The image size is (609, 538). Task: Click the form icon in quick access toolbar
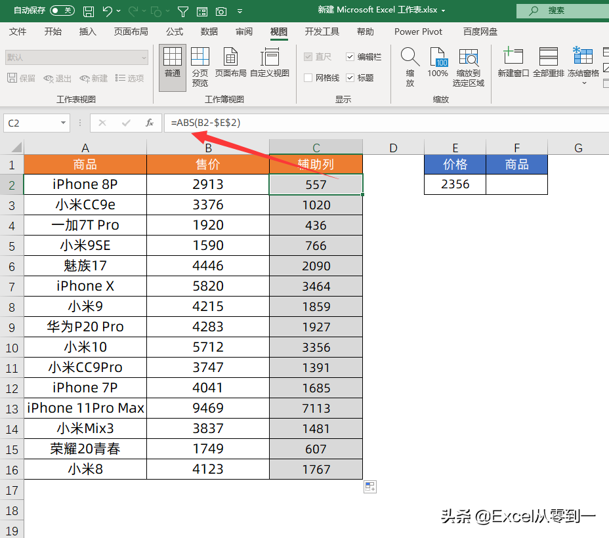click(202, 12)
